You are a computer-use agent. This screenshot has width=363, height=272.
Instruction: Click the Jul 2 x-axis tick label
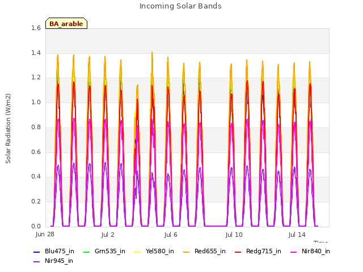(x=108, y=235)
